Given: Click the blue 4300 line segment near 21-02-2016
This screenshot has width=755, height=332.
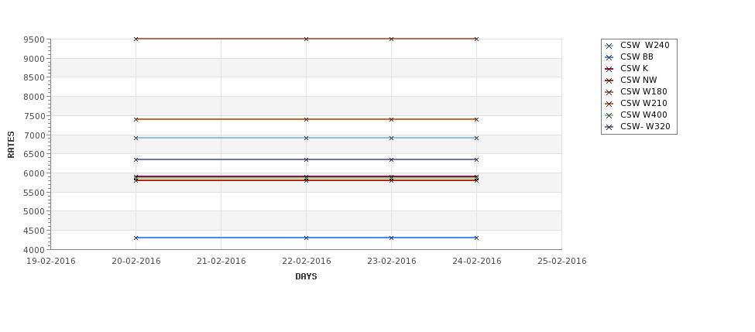Looking at the screenshot, I should click(221, 238).
